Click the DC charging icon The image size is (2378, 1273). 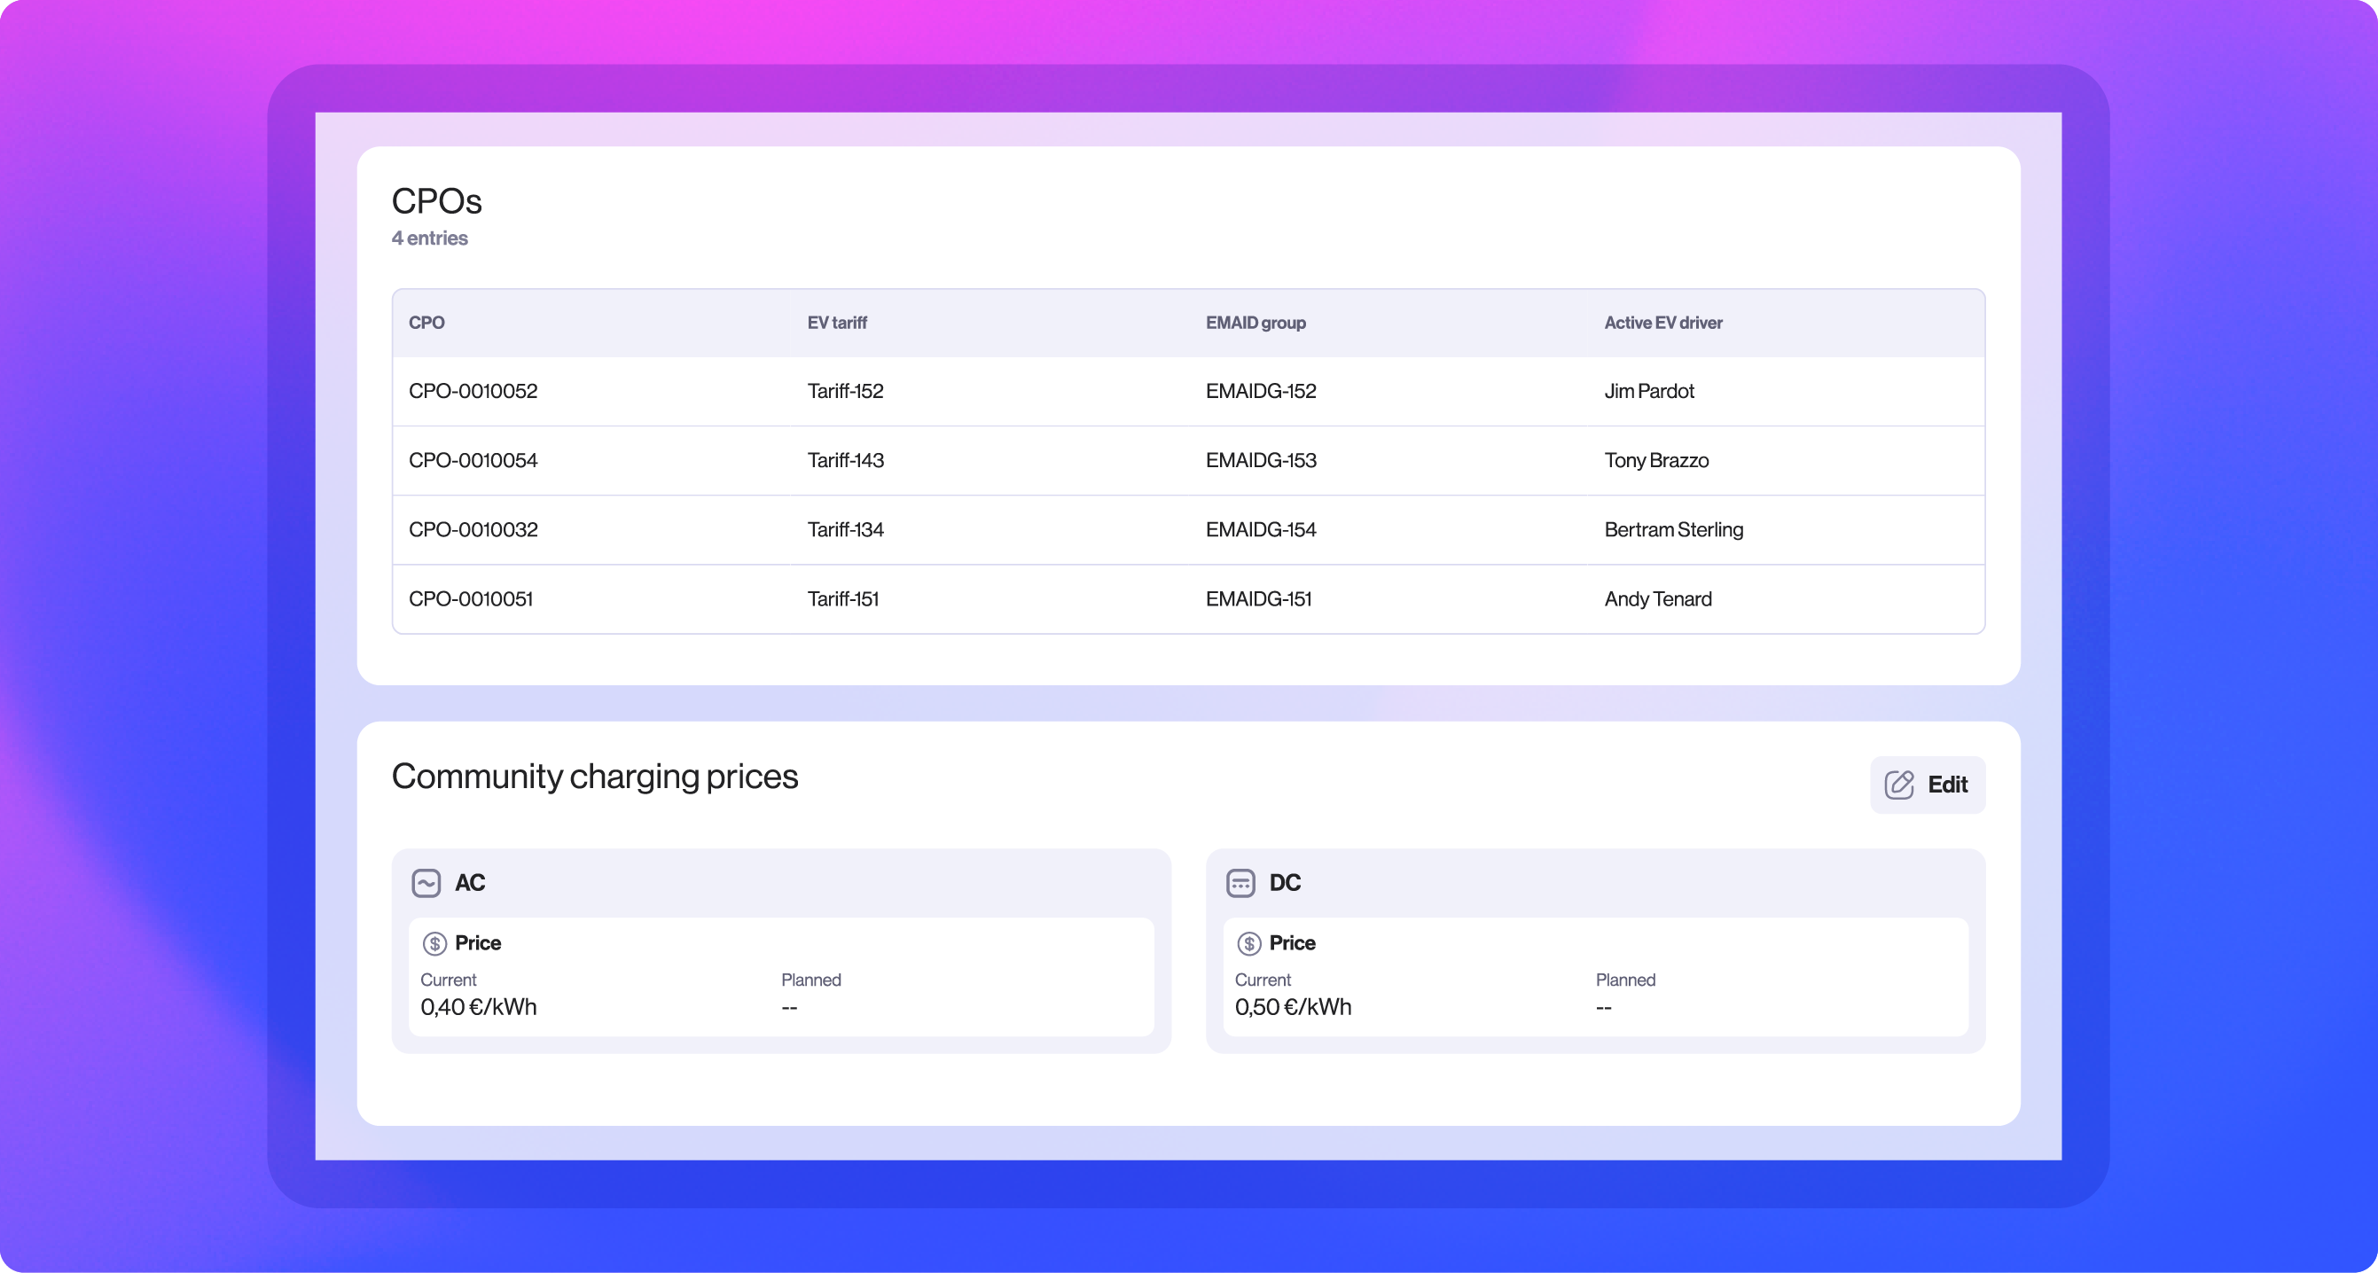(x=1240, y=883)
